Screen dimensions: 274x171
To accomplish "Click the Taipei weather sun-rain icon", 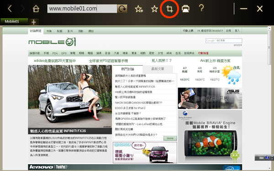I will pyautogui.click(x=231, y=75).
